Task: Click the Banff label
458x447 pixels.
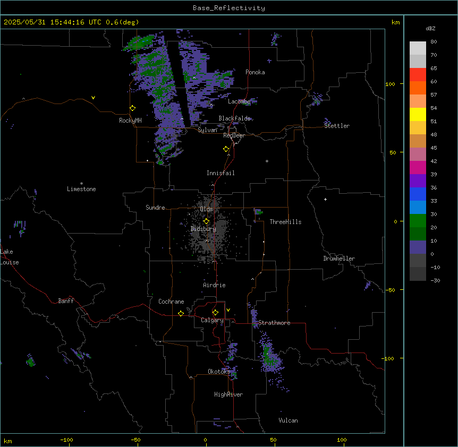Action: click(x=66, y=301)
